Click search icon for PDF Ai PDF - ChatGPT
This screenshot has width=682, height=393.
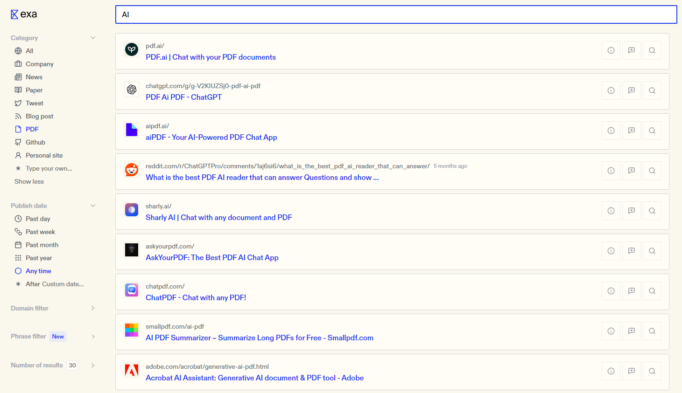click(x=652, y=90)
